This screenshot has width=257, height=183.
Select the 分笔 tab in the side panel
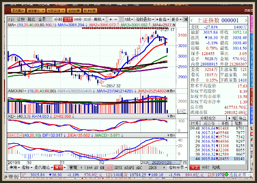[x=195, y=167]
